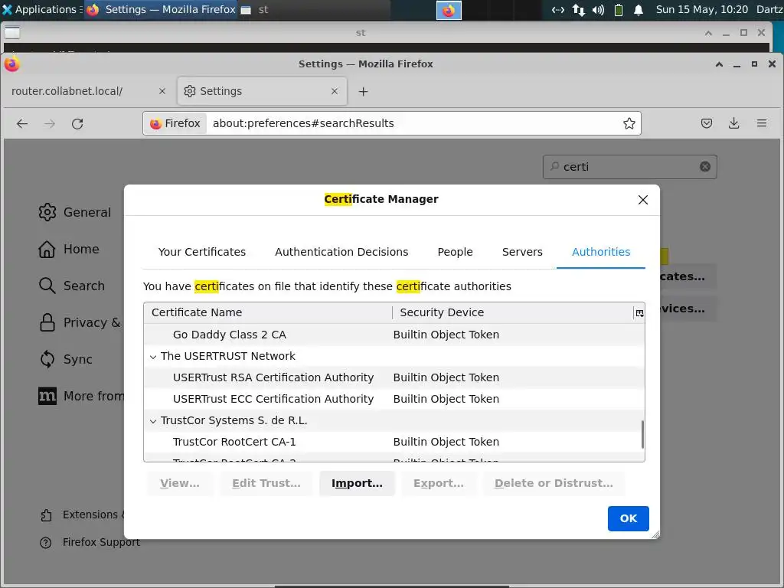Click the clock showing Sun 15 May, 10:20
The width and height of the screenshot is (784, 588).
[x=701, y=9]
